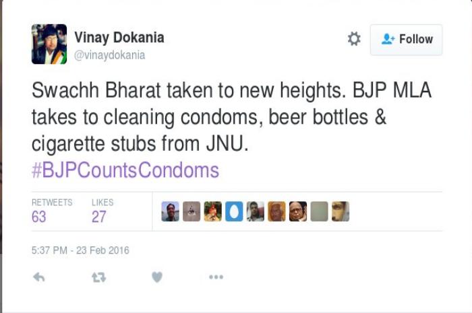Open the gear settings dropdown
The width and height of the screenshot is (472, 313).
click(354, 39)
